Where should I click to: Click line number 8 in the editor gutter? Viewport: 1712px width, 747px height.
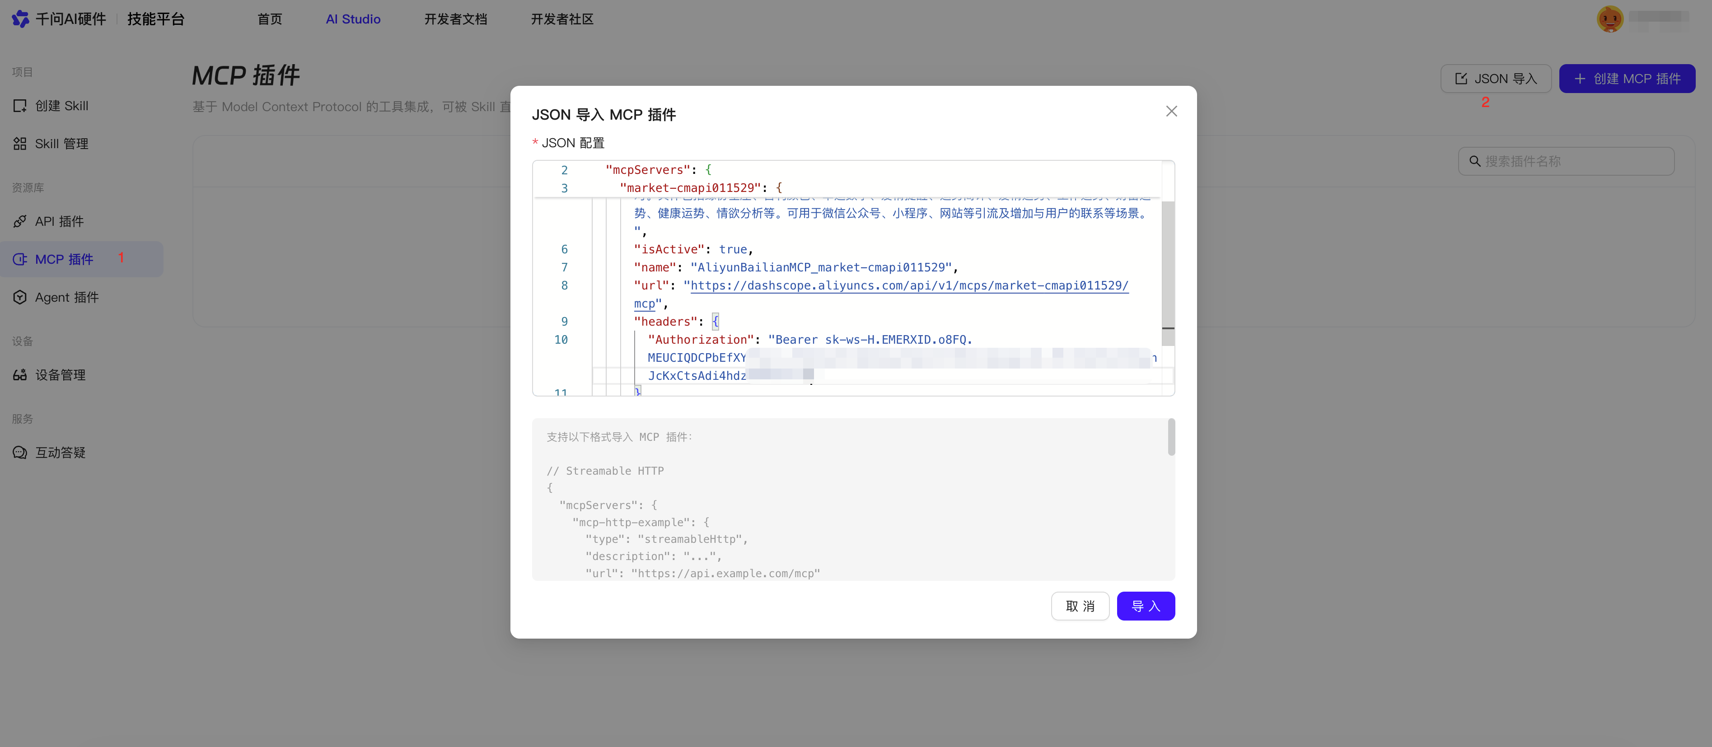(x=564, y=286)
